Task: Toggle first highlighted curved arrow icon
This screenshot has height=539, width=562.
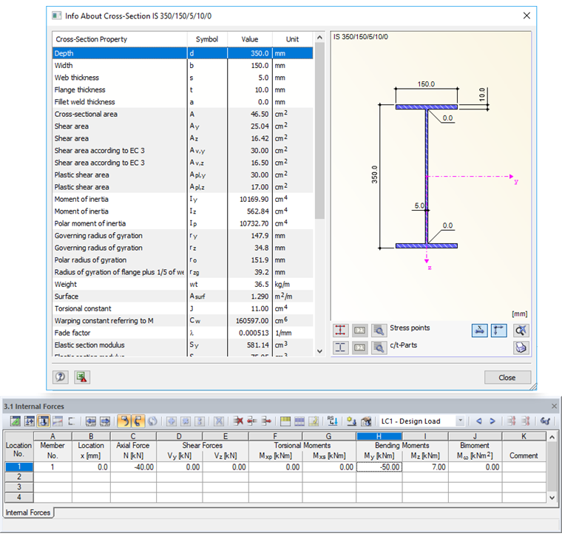Action: pyautogui.click(x=124, y=421)
